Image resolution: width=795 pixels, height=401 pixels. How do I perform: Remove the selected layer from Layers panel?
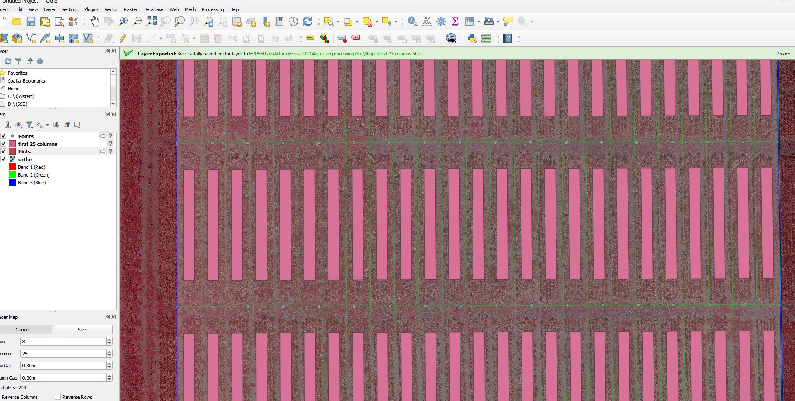(77, 125)
